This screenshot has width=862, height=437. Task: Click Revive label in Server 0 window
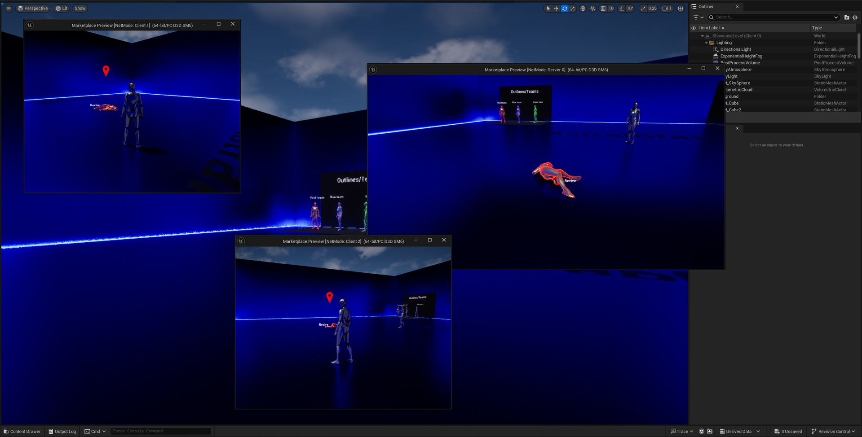click(x=570, y=181)
